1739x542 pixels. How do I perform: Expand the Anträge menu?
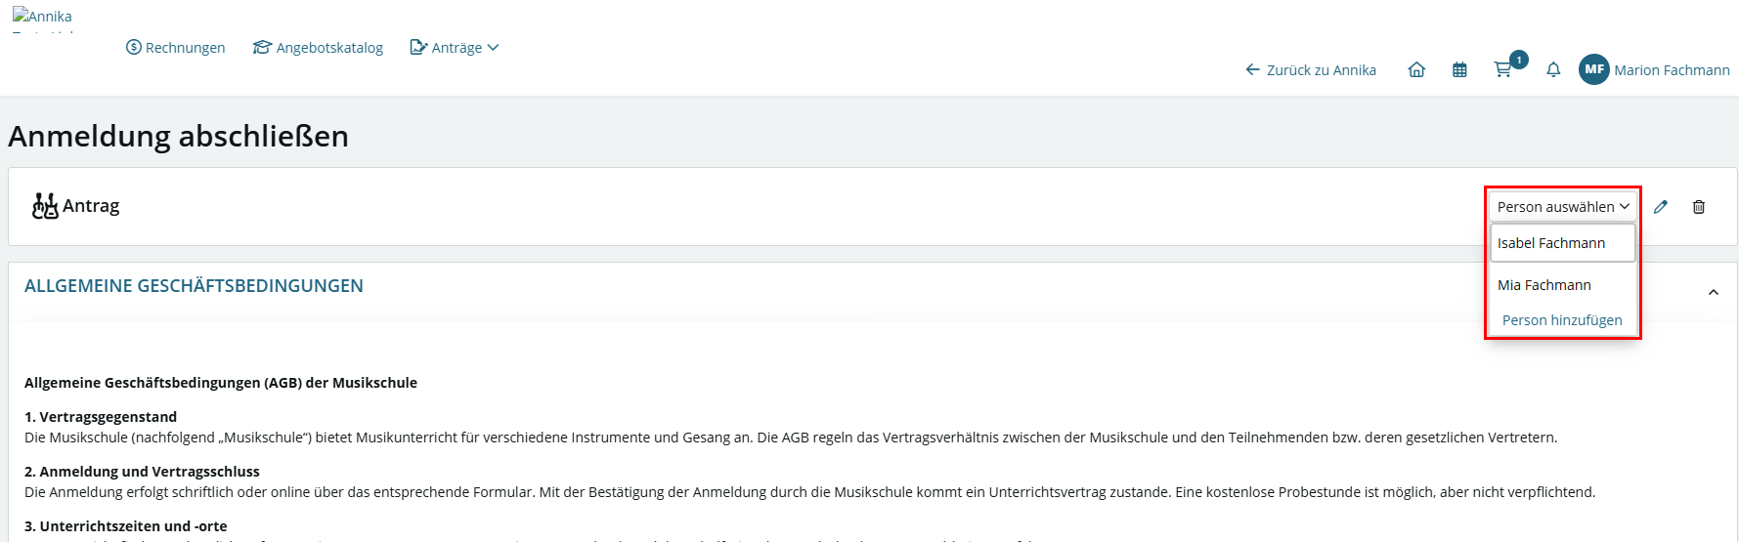455,47
